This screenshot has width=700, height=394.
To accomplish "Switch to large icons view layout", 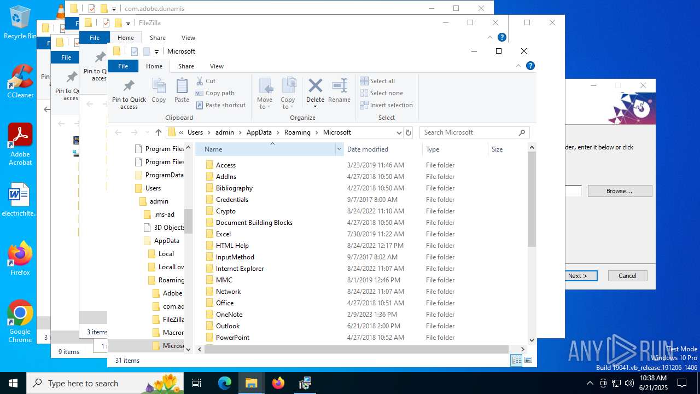I will (x=528, y=360).
